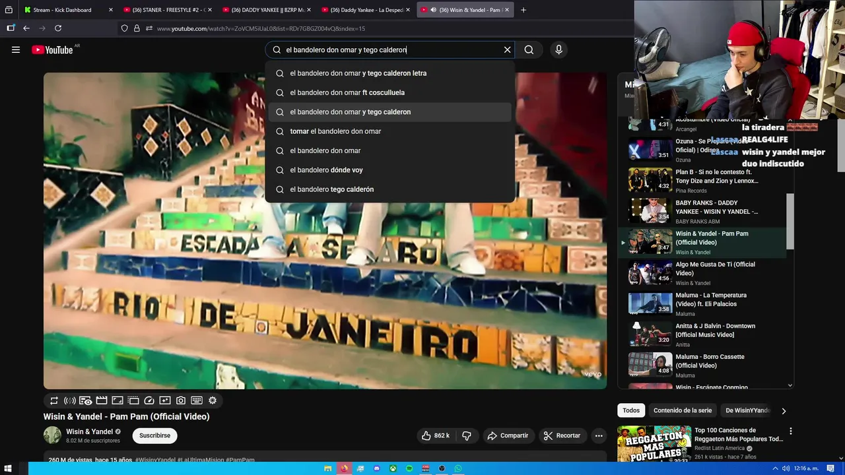Image resolution: width=845 pixels, height=475 pixels.
Task: Switch to Stream - Kick Dashboard tab
Action: (x=68, y=10)
